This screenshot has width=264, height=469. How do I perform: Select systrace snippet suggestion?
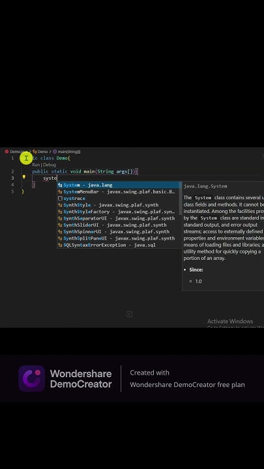coord(119,198)
